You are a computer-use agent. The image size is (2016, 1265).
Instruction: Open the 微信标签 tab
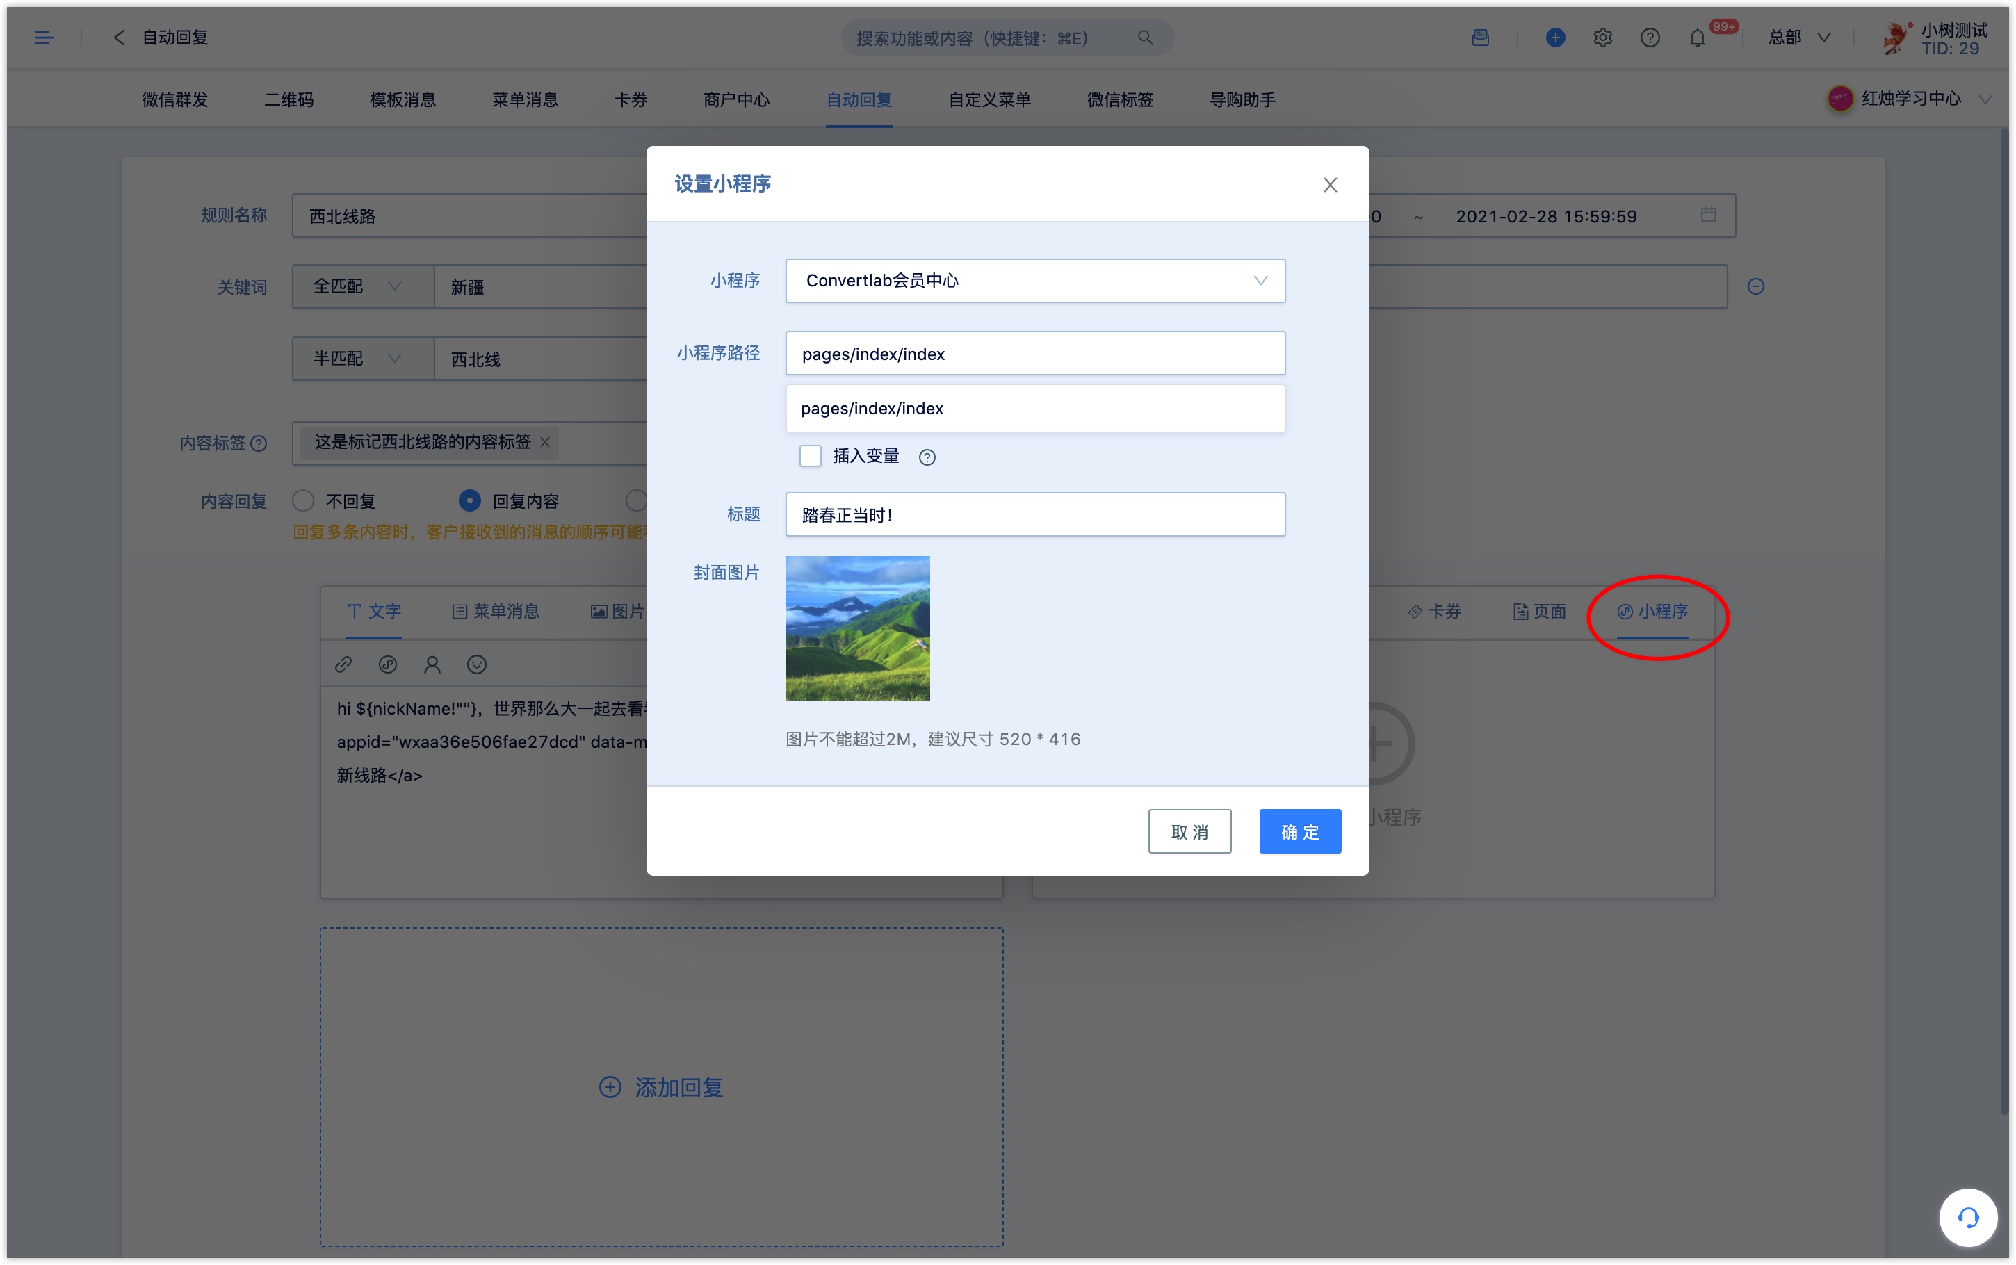pos(1120,99)
